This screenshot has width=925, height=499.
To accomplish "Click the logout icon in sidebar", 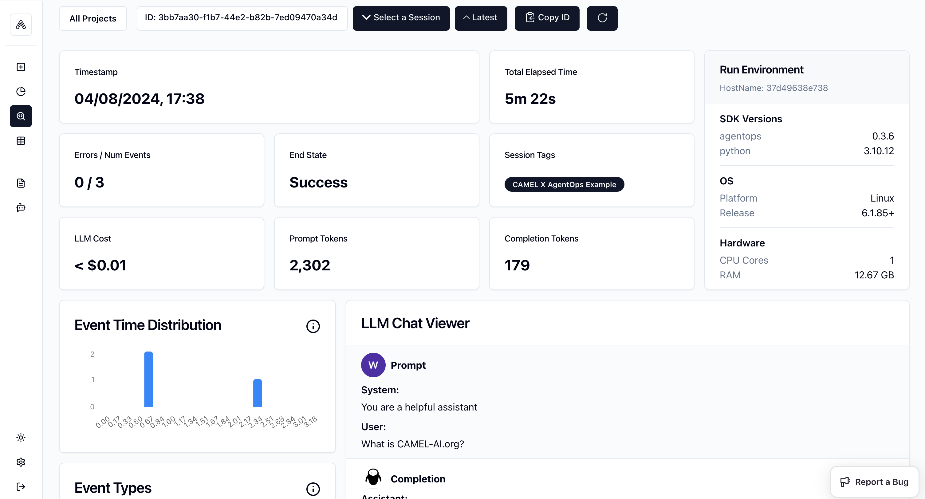I will pyautogui.click(x=21, y=487).
